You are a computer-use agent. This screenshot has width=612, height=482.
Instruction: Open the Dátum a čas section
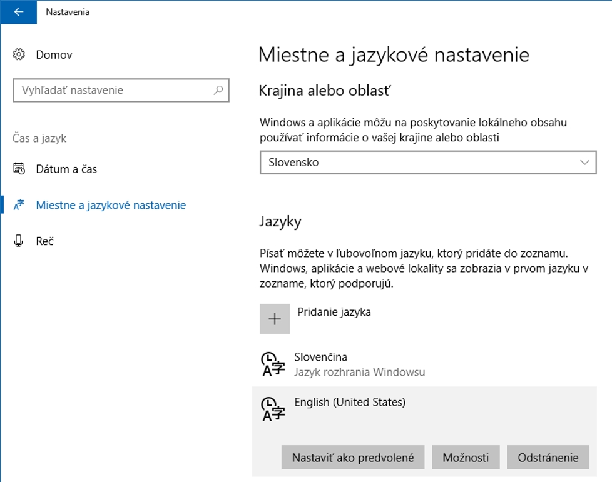tap(66, 169)
